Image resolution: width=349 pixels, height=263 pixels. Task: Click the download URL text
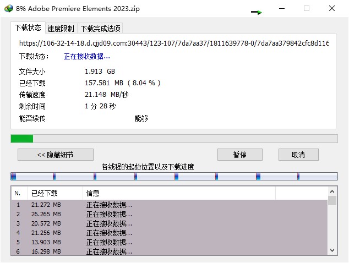tap(174, 42)
